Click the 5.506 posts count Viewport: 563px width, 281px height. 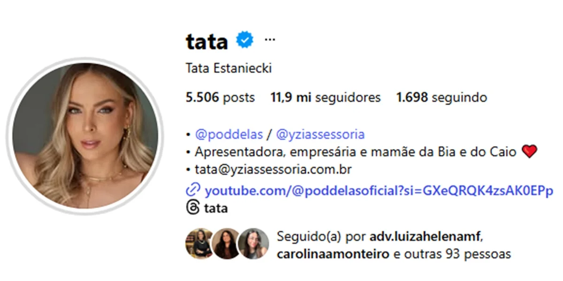pyautogui.click(x=221, y=98)
